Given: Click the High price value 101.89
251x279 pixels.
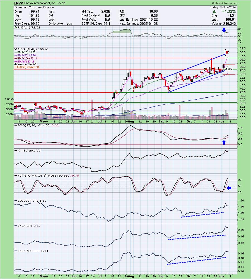Looking at the screenshot, I should click(x=34, y=15).
